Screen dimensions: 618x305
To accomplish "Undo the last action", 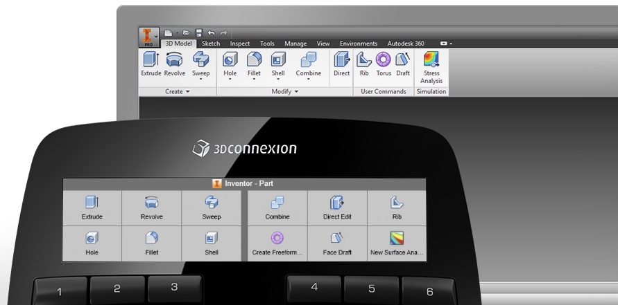I will 212,33.
